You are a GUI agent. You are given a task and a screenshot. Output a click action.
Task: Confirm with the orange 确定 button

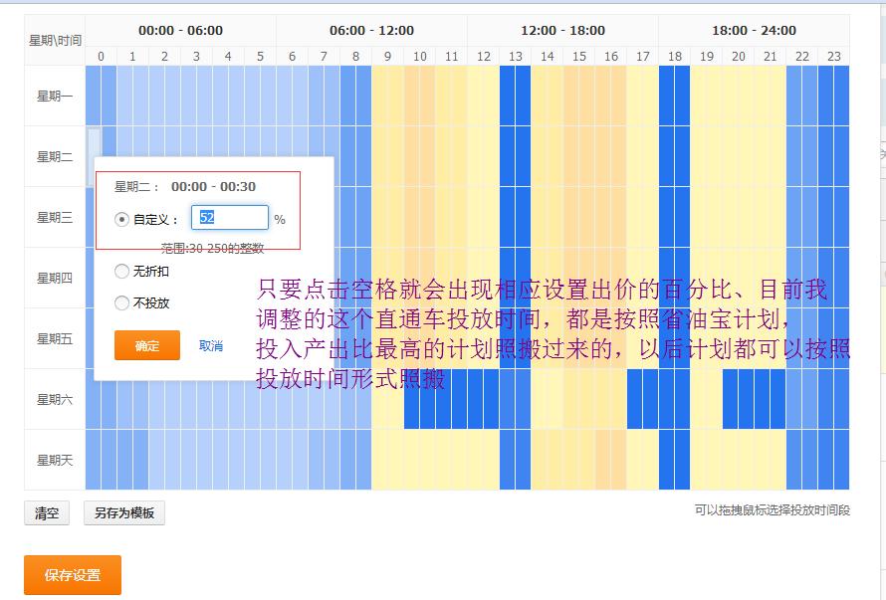147,345
